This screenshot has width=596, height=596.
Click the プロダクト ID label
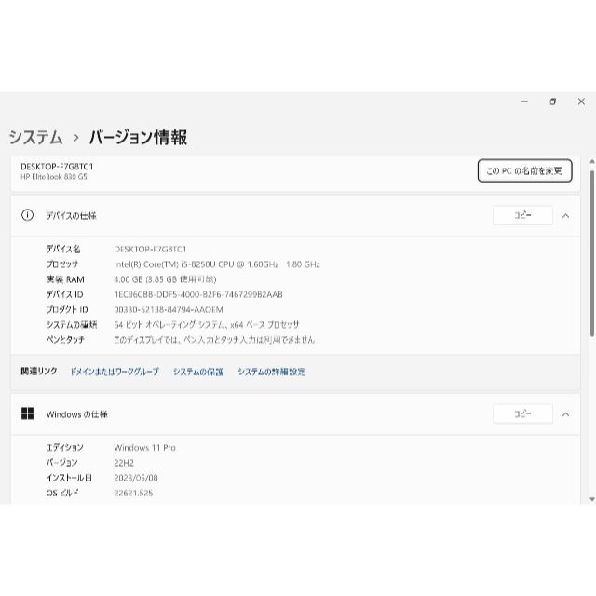coord(67,310)
